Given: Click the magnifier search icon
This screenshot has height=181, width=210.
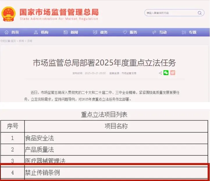Looking at the screenshot, I should pyautogui.click(x=200, y=13).
